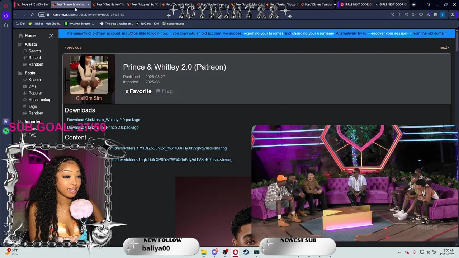The image size is (459, 258).
Task: Close the Prince & Whitley tab
Action: tap(88, 5)
